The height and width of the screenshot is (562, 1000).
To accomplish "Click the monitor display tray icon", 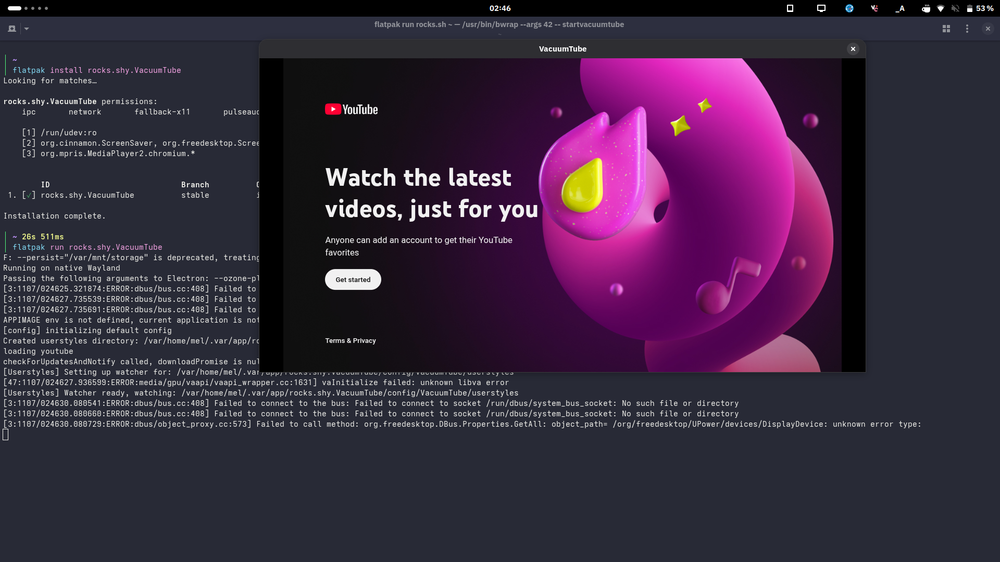I will (x=821, y=8).
